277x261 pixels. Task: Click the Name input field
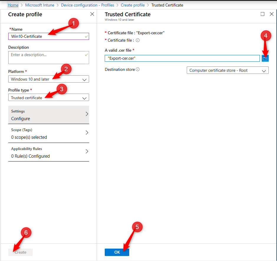click(x=49, y=36)
